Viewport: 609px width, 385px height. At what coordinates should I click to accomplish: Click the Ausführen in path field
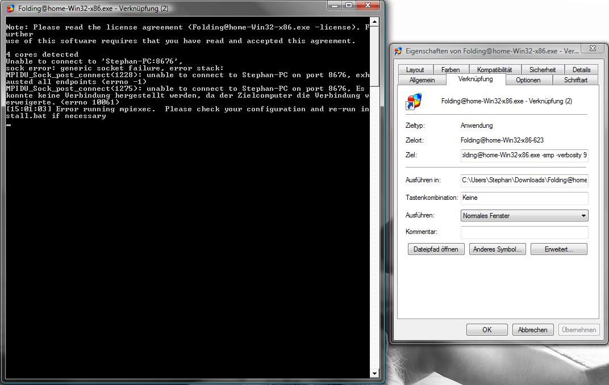[524, 180]
